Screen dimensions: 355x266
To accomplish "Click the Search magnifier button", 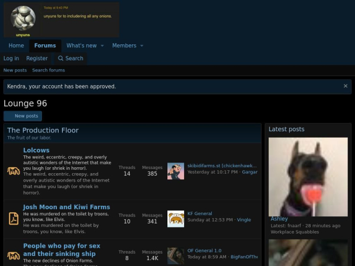I will [70, 59].
